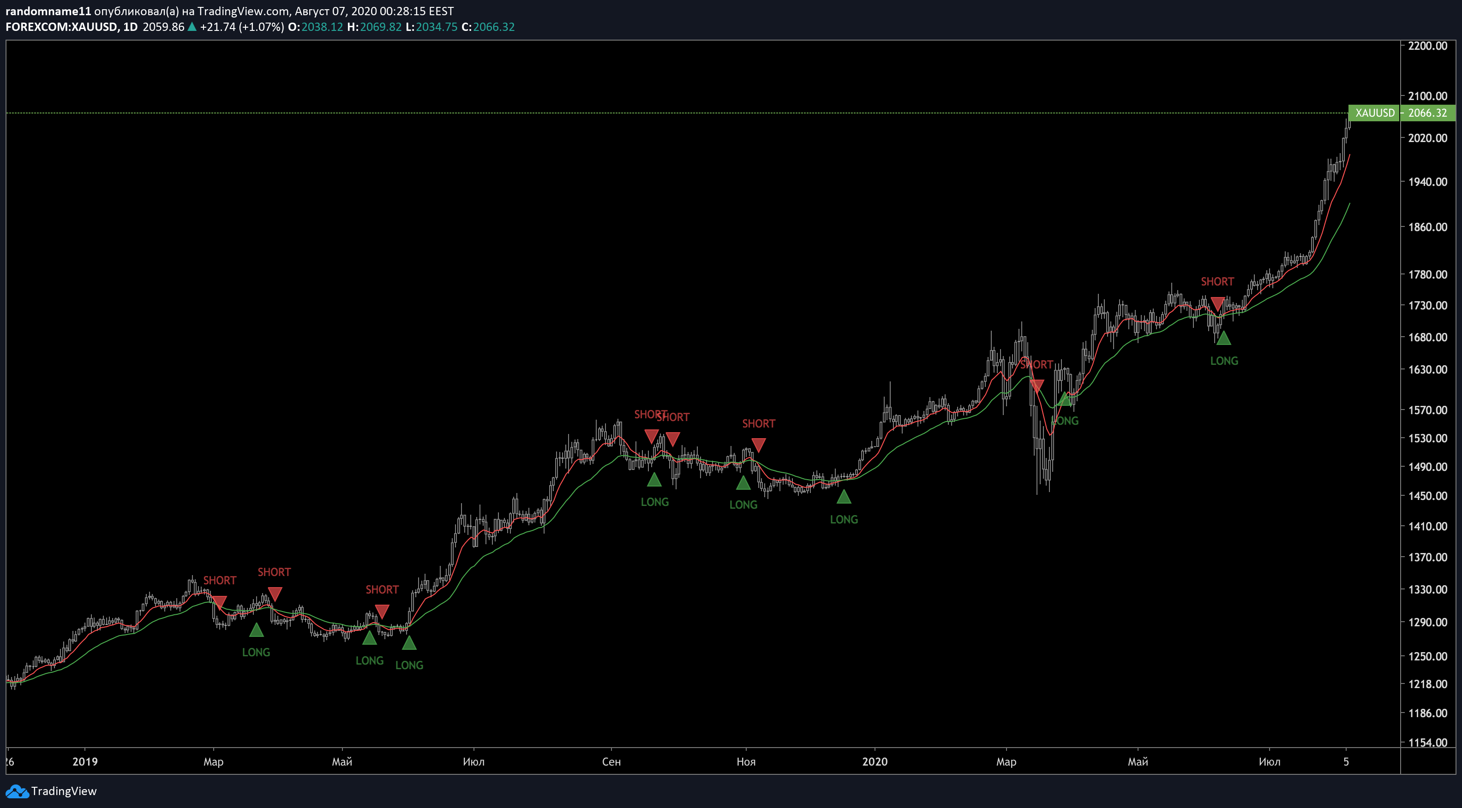This screenshot has height=808, width=1462.
Task: Click the 1570.00 price axis label
Action: click(x=1428, y=410)
